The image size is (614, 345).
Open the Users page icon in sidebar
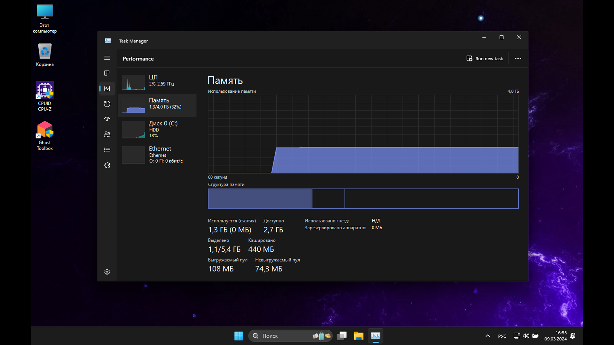pyautogui.click(x=107, y=134)
